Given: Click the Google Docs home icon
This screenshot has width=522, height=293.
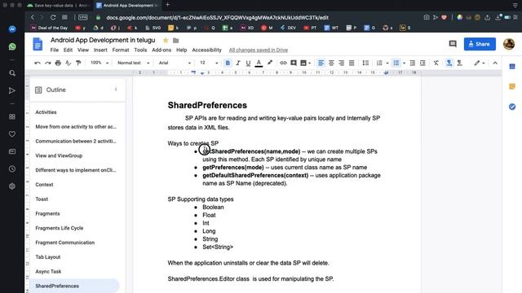Looking at the screenshot, I should click(x=38, y=44).
